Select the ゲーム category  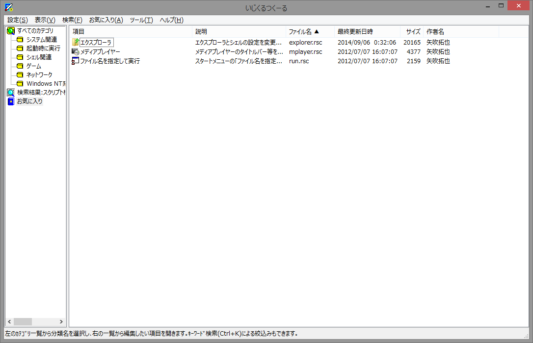(x=34, y=66)
